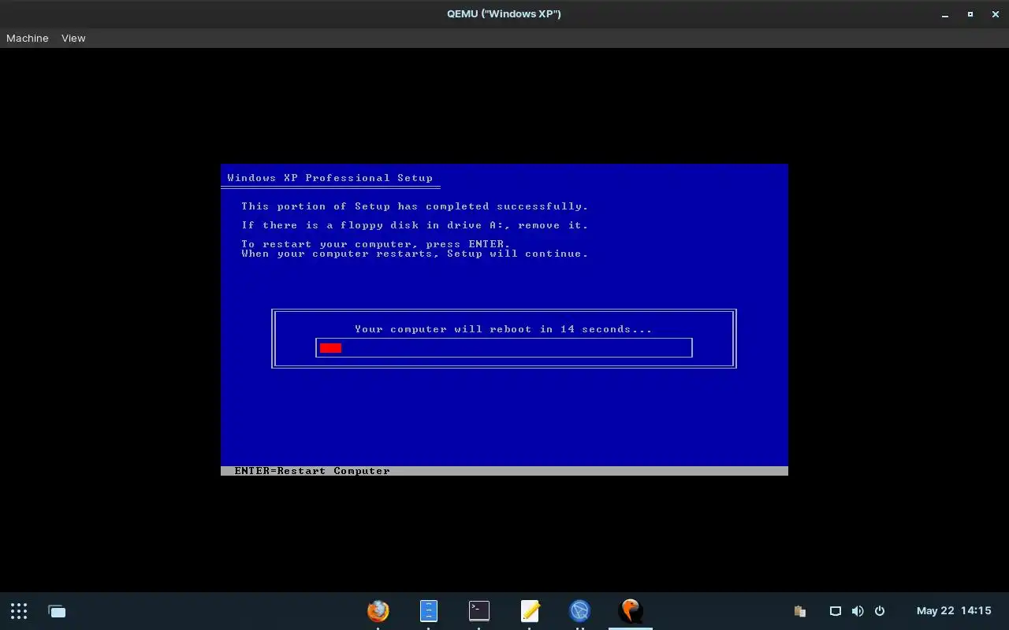Open the Machine menu
This screenshot has width=1009, height=630.
pos(28,38)
